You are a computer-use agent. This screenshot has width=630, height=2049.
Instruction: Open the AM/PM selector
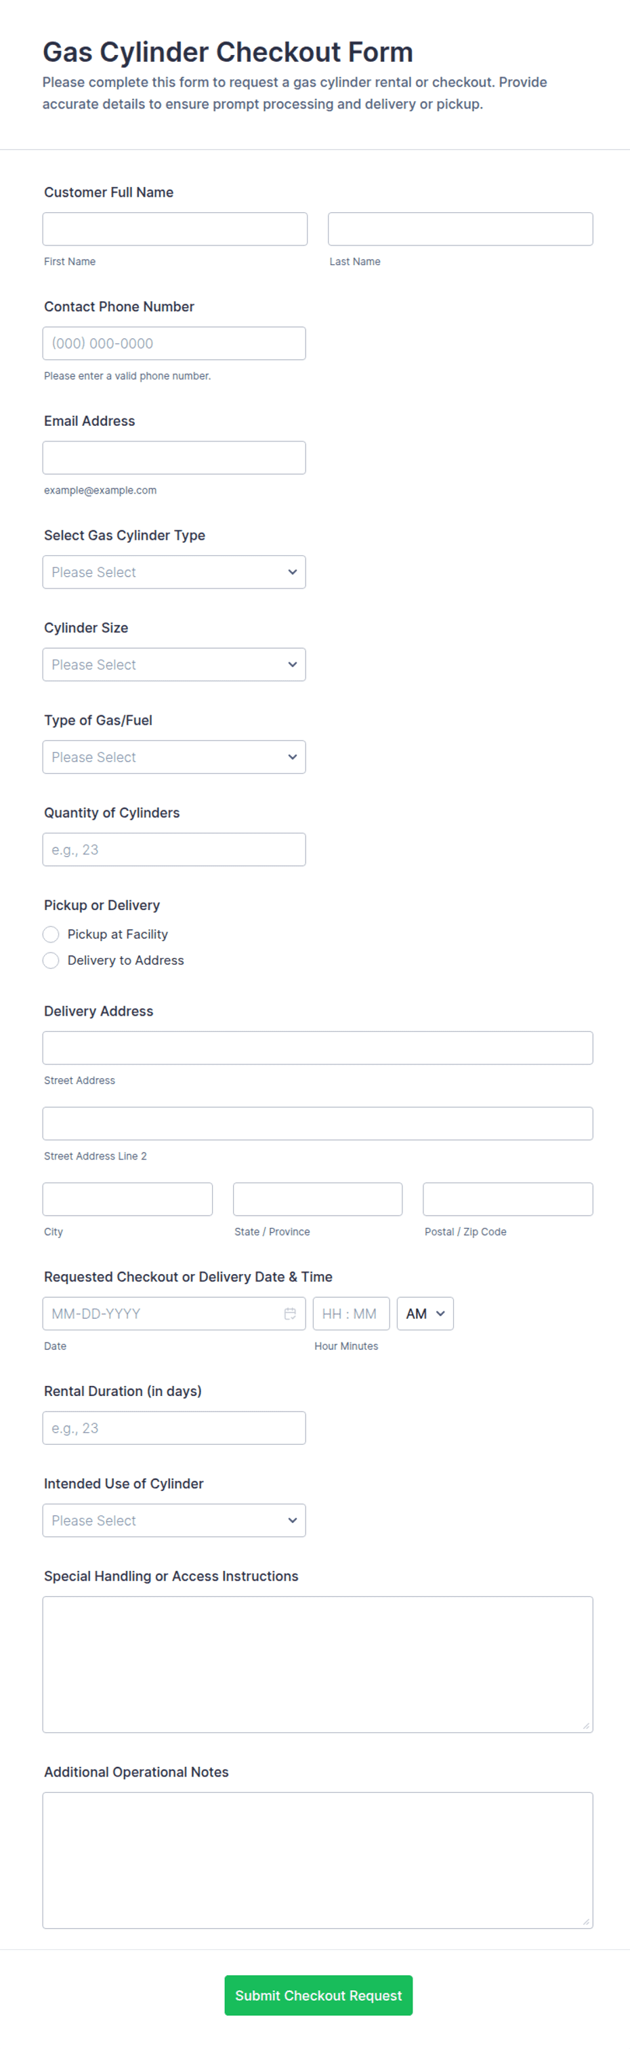point(425,1313)
